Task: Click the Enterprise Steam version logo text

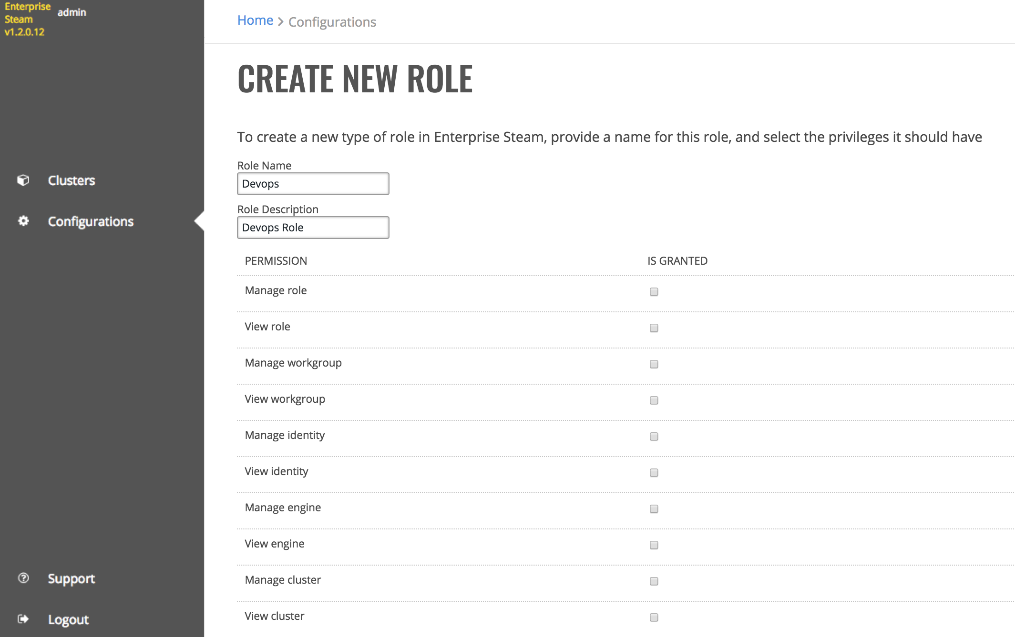Action: click(27, 19)
